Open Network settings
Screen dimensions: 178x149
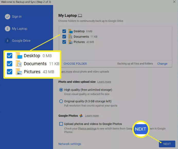pyautogui.click(x=70, y=144)
